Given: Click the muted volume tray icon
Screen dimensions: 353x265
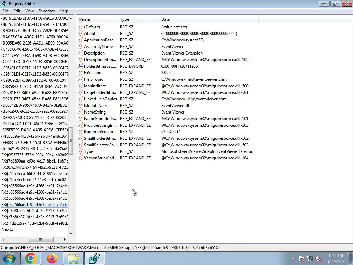Looking at the screenshot, I should click(318, 258).
